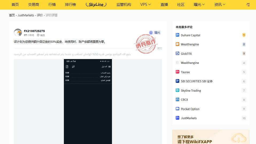Click the 首页 breadcrumb link
The height and width of the screenshot is (144, 256).
pyautogui.click(x=12, y=15)
